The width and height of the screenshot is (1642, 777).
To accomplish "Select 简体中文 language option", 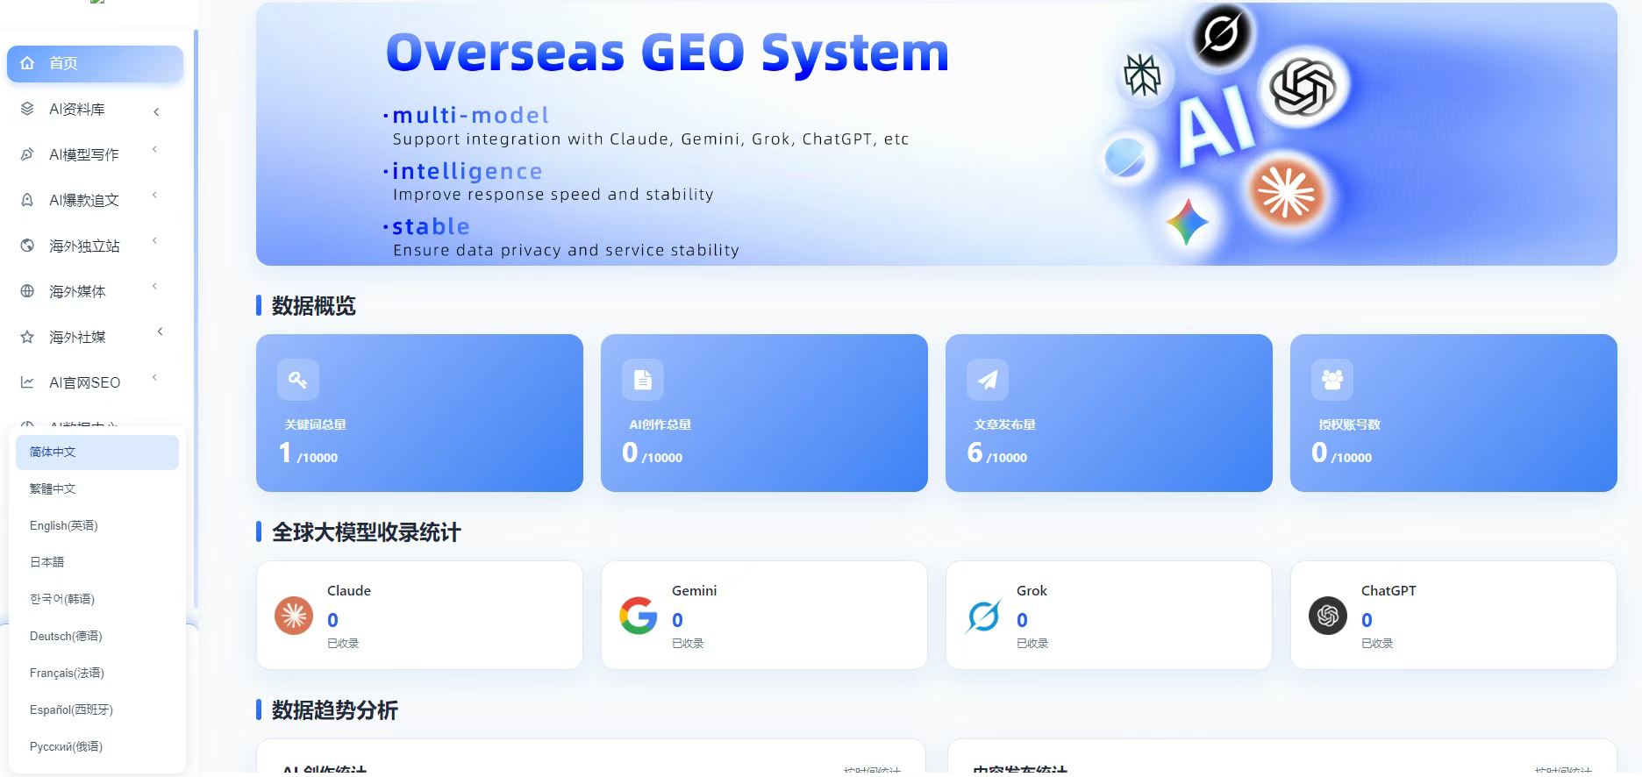I will point(97,452).
